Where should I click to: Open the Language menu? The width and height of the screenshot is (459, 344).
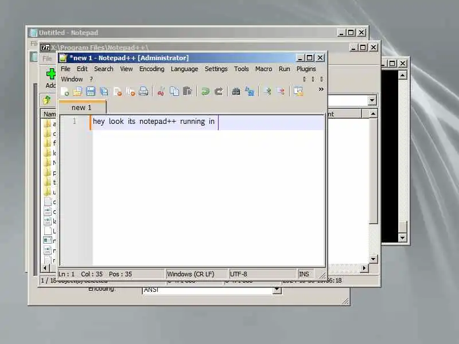click(x=184, y=69)
